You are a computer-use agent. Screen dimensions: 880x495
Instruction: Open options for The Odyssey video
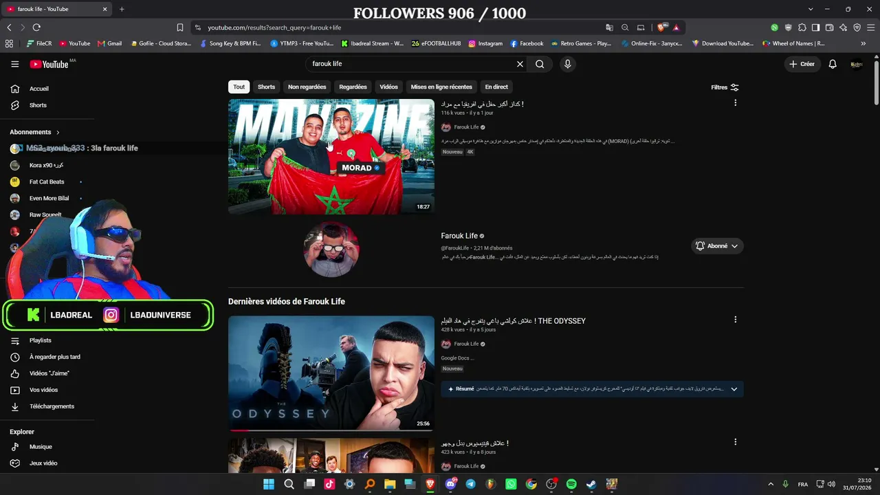coord(735,320)
